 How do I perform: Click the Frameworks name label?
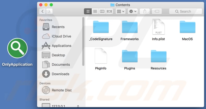coord(130,39)
